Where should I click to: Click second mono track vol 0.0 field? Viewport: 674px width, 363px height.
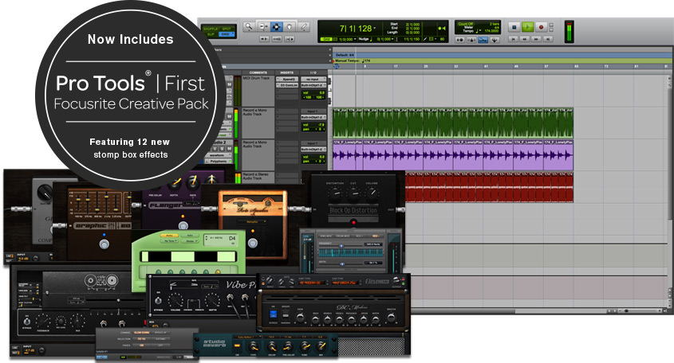pos(313,157)
